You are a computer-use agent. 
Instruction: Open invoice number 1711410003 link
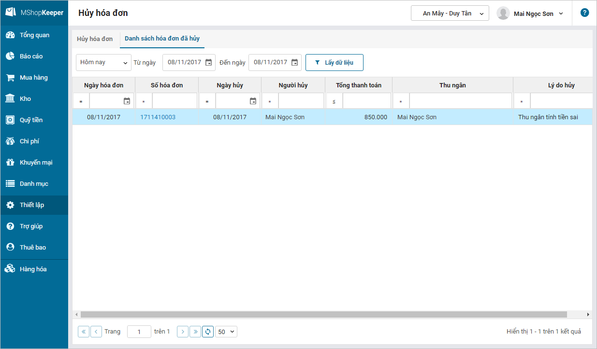pos(158,117)
